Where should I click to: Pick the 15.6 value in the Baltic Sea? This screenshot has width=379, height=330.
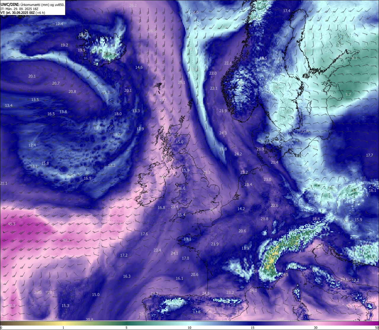click(x=305, y=131)
